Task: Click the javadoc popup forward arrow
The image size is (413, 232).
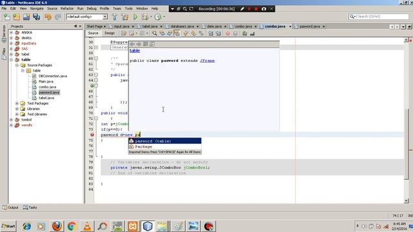Action: click(x=139, y=44)
